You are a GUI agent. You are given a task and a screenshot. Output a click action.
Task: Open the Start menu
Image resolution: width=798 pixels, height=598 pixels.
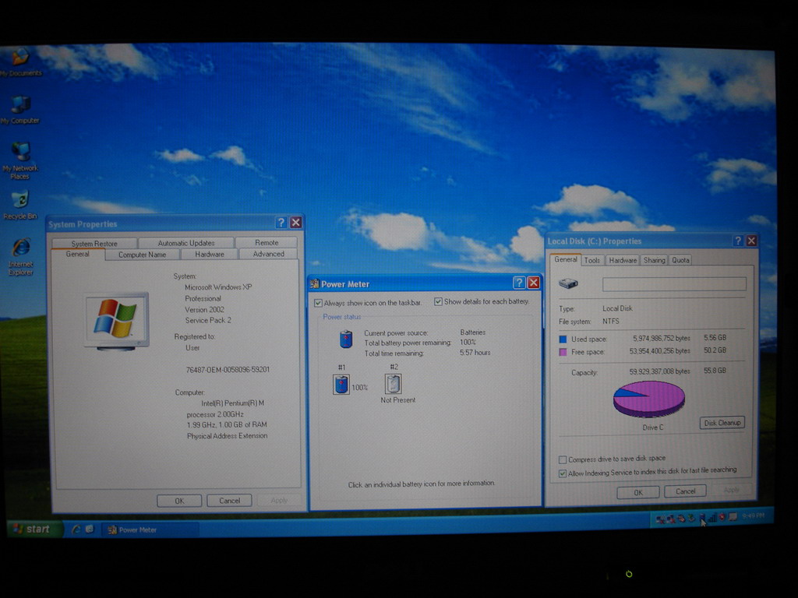[34, 529]
